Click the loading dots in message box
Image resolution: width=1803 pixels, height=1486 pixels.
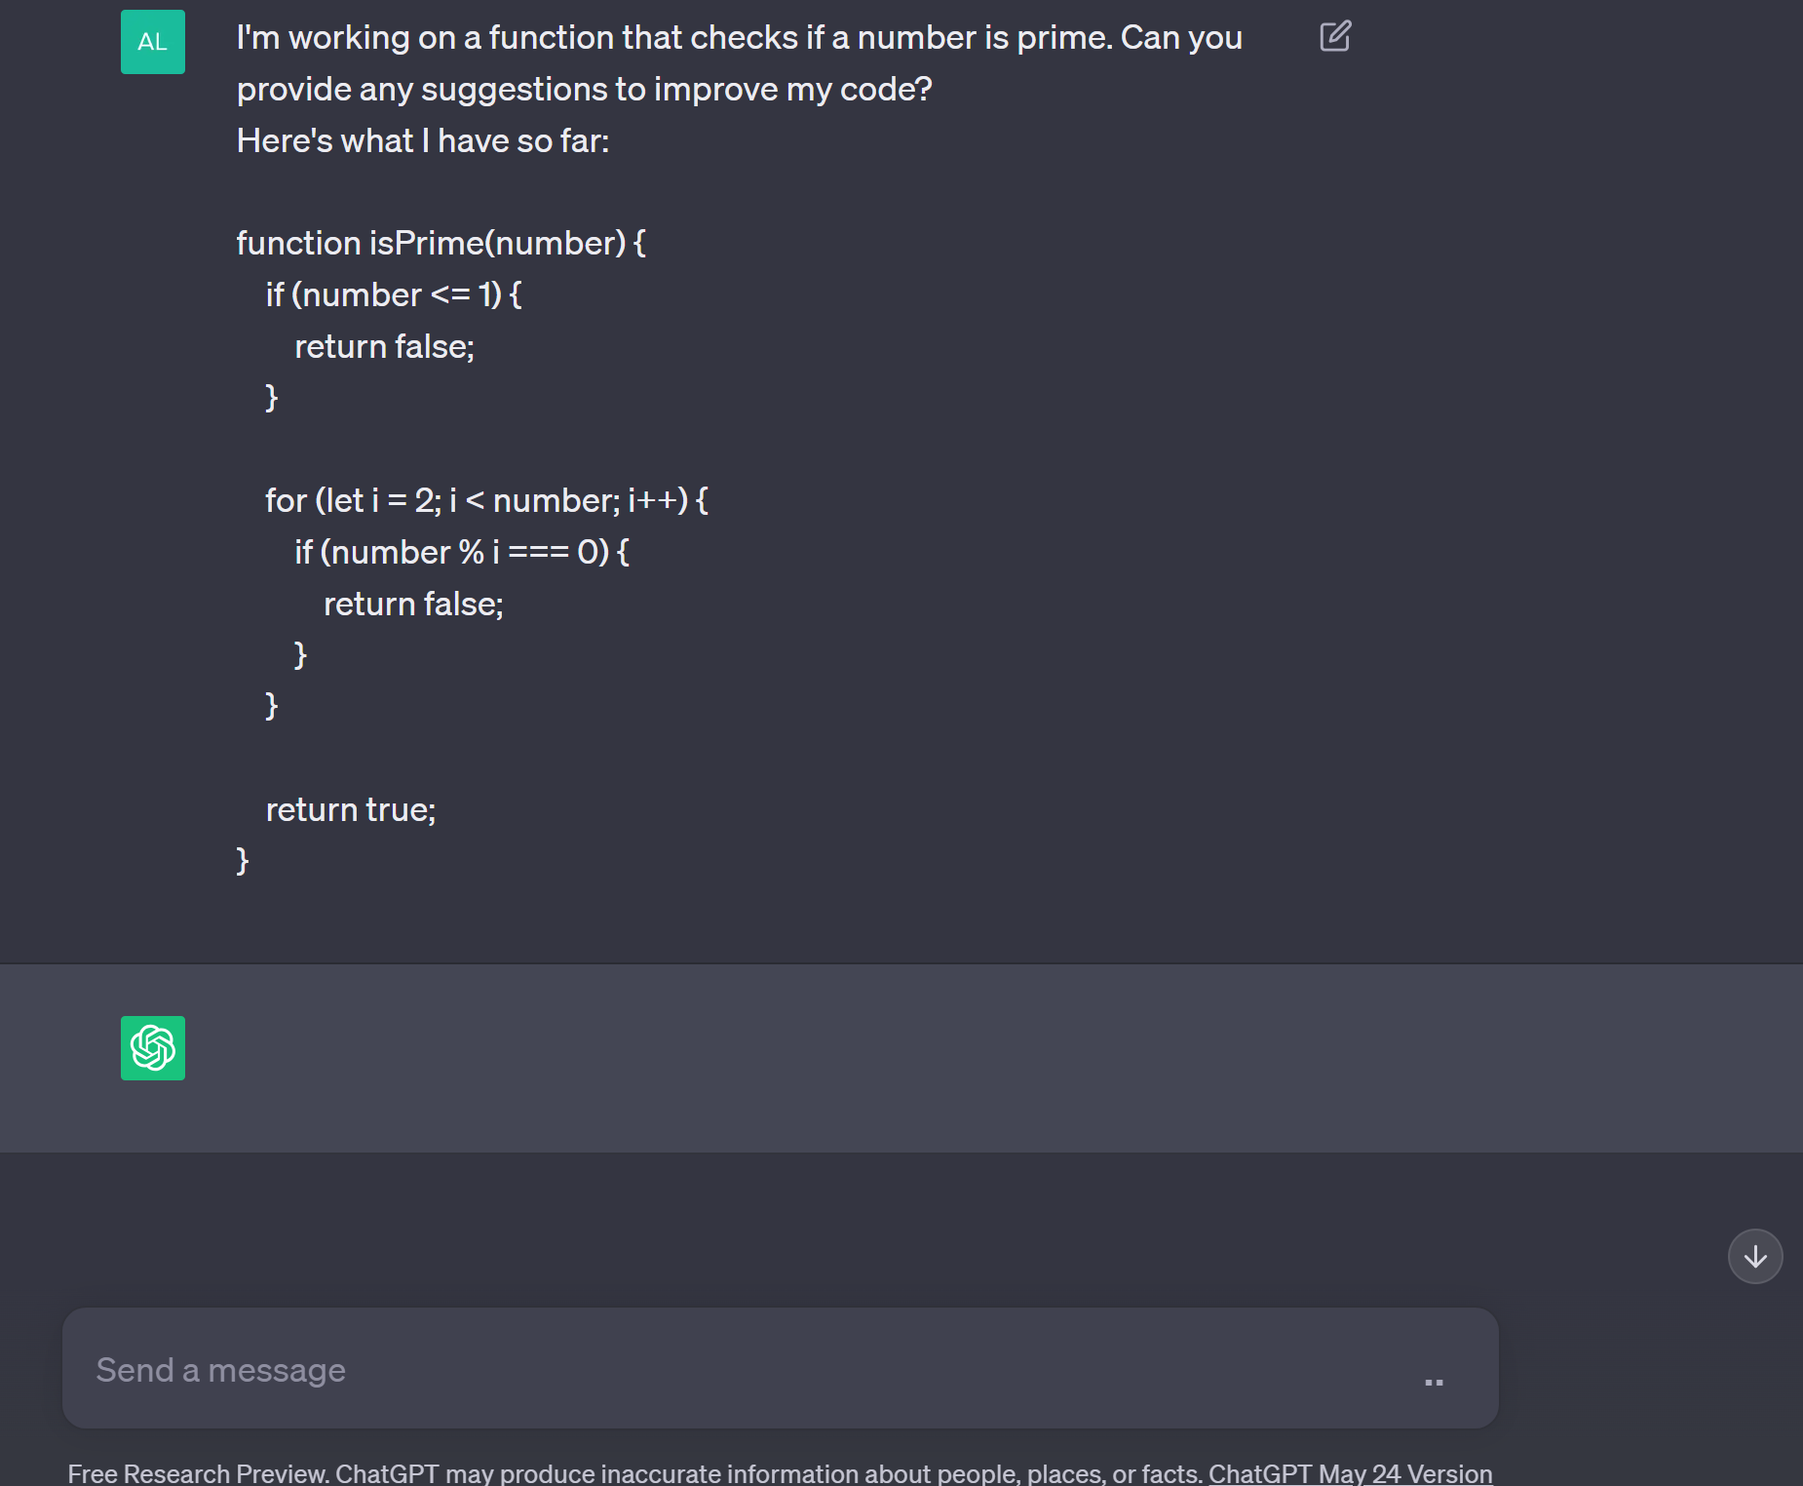[x=1434, y=1382]
